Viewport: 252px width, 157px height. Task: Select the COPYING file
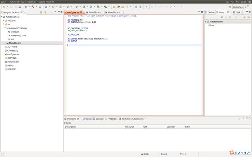[x=12, y=58]
